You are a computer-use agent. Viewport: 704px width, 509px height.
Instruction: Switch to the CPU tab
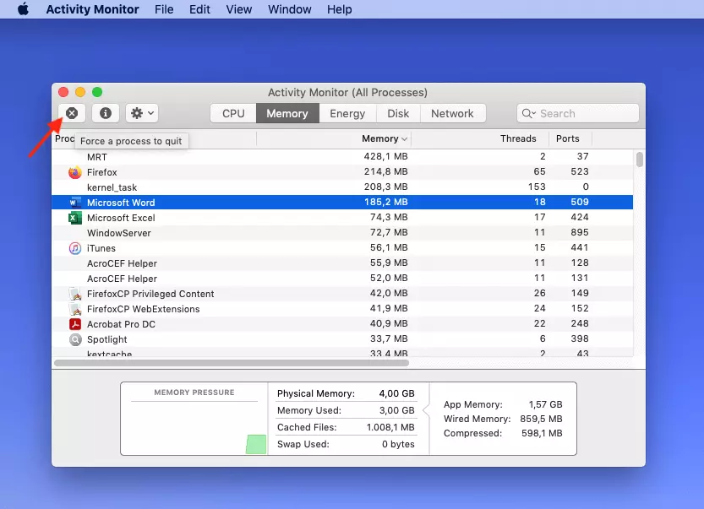pyautogui.click(x=233, y=113)
